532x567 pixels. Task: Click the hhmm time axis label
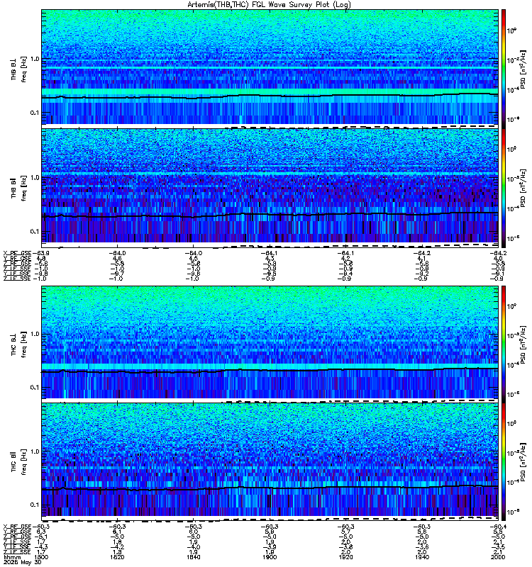tap(11, 557)
